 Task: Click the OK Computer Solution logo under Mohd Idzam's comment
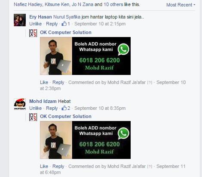33,117
